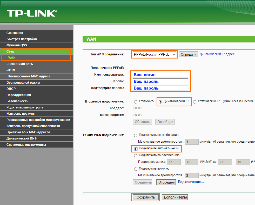Click the Подключение... status text
The width and height of the screenshot is (255, 205).
(x=191, y=182)
